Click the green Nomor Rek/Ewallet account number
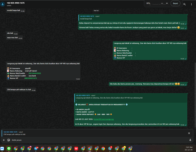 (35, 73)
